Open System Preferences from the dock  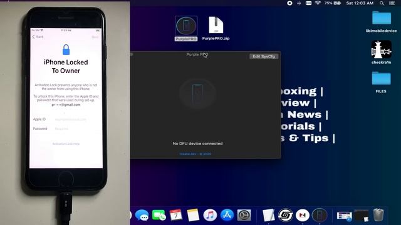(x=244, y=216)
